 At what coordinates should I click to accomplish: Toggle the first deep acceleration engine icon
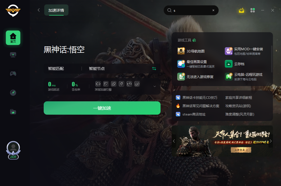pyautogui.click(x=98, y=84)
